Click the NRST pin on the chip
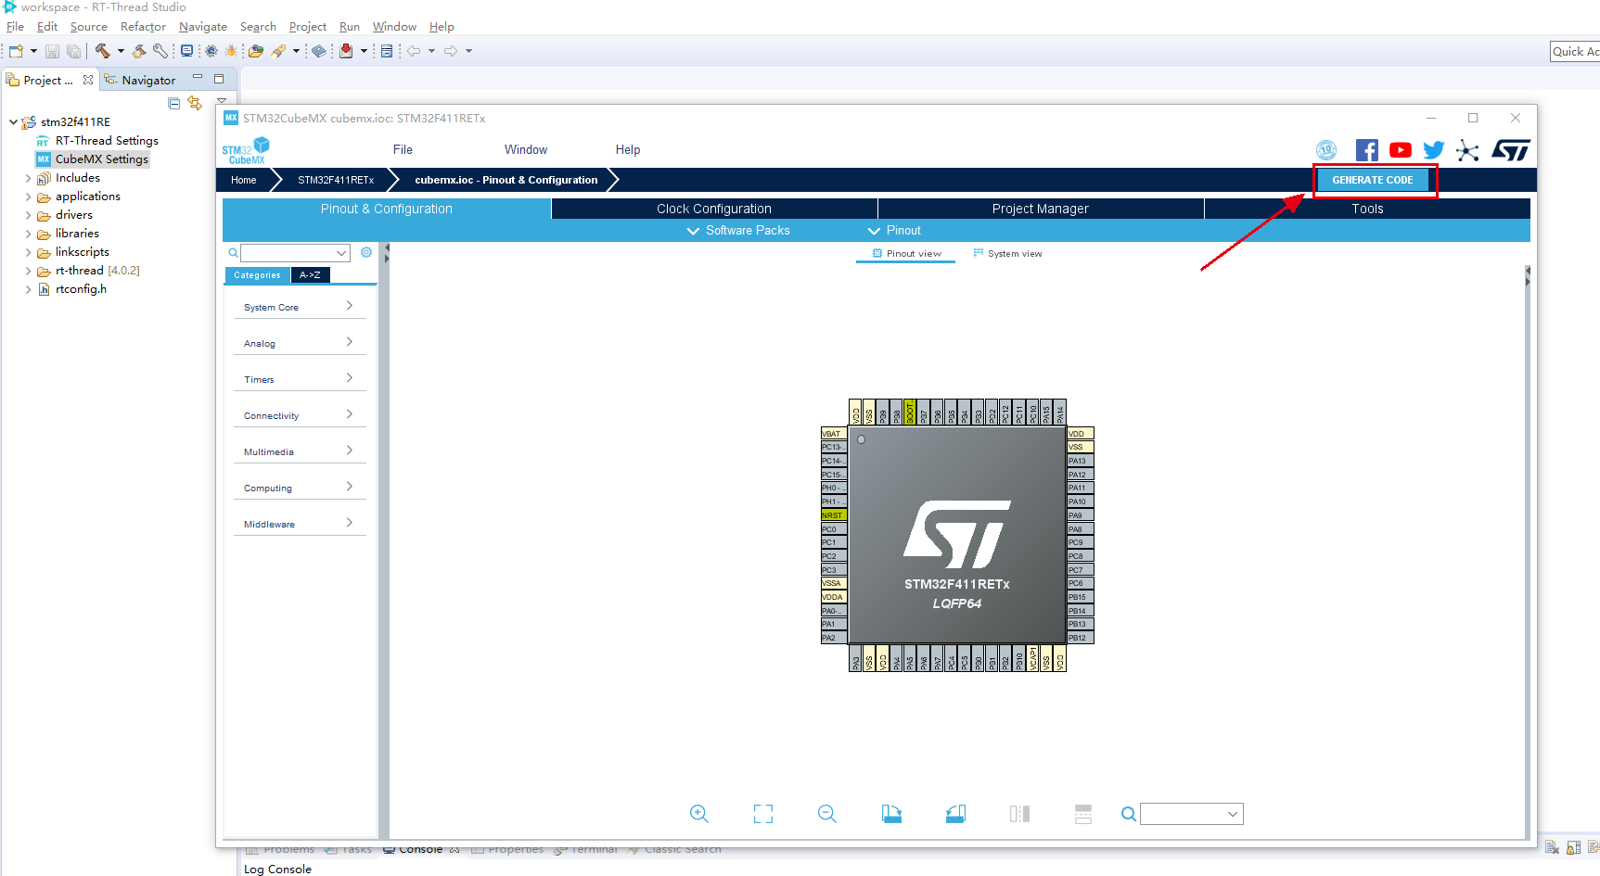The image size is (1600, 876). pyautogui.click(x=833, y=515)
